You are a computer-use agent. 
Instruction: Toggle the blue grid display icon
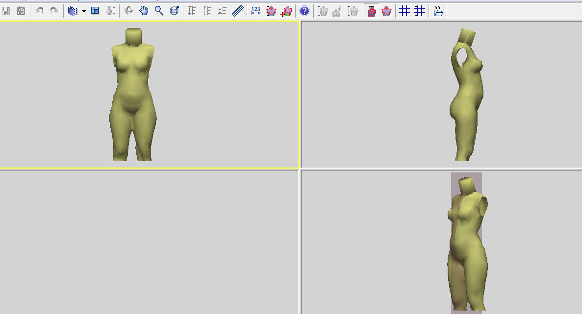coord(405,11)
